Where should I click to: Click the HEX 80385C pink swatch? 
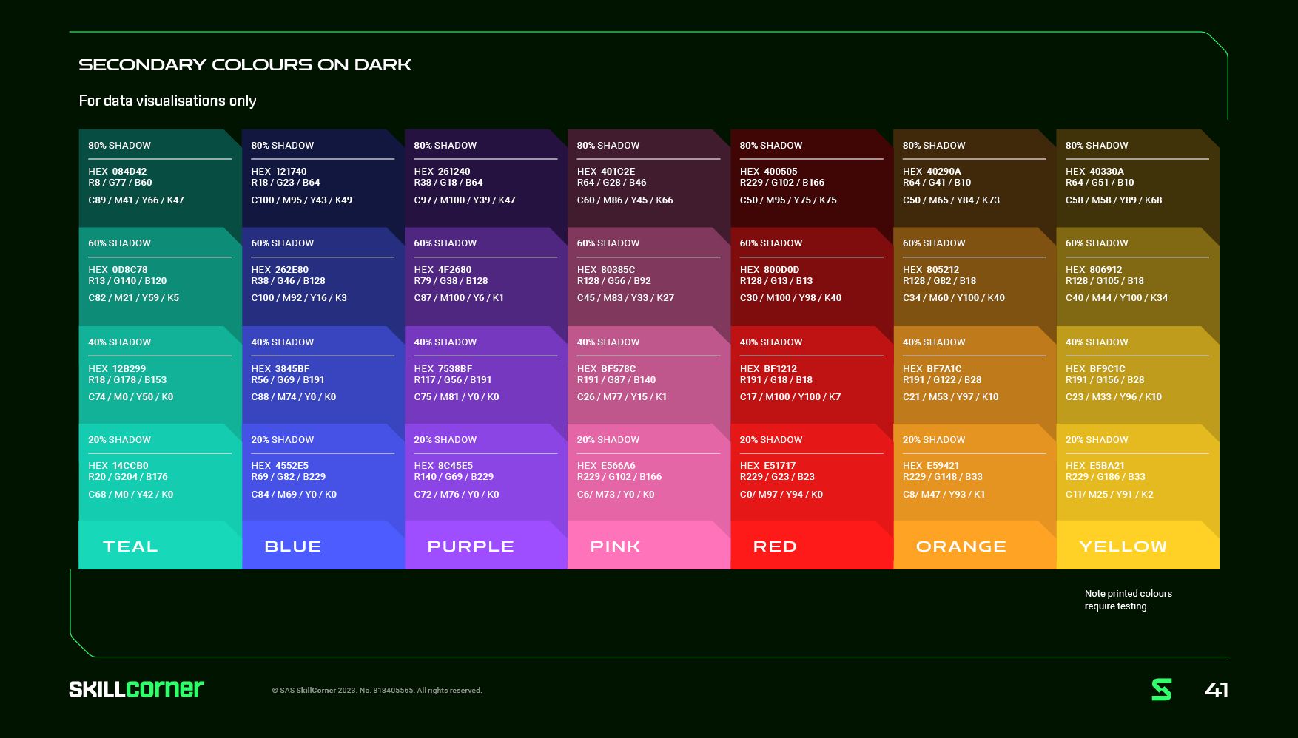point(649,277)
